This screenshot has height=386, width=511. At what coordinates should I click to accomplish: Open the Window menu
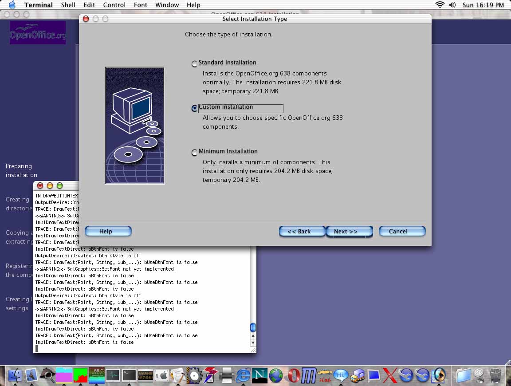tap(167, 5)
